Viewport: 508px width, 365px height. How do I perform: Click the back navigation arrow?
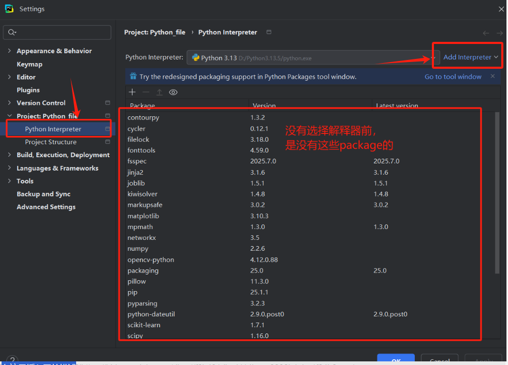click(x=486, y=33)
